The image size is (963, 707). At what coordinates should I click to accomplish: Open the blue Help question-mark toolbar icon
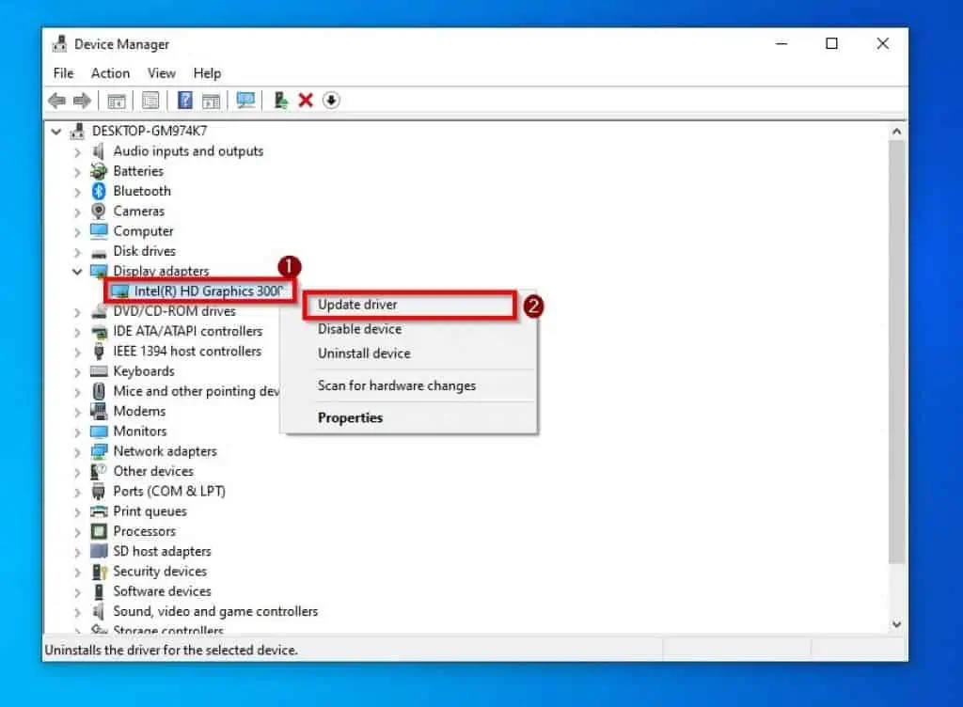tap(185, 100)
